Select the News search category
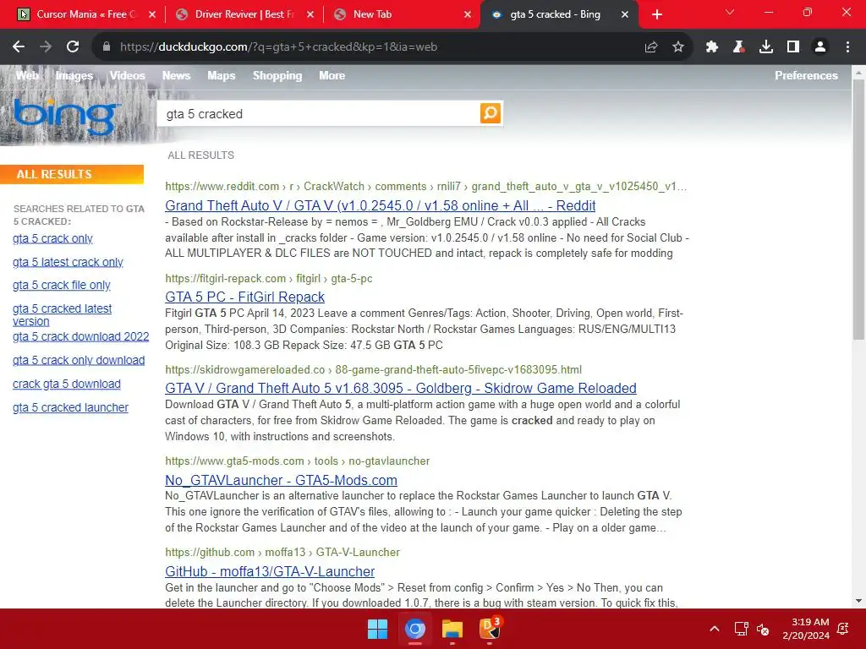Image resolution: width=866 pixels, height=649 pixels. pos(176,75)
